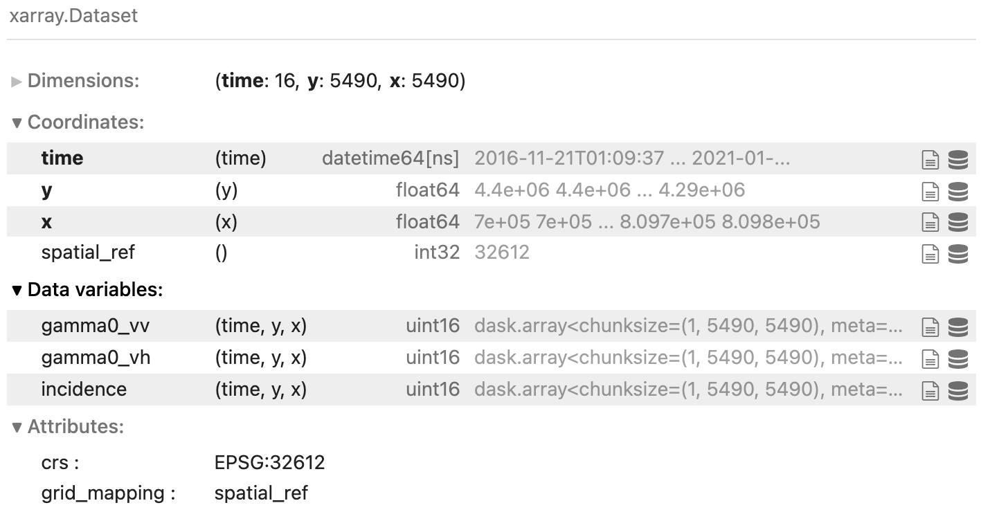
Task: Open attributes for the x coordinate
Action: pyautogui.click(x=932, y=221)
